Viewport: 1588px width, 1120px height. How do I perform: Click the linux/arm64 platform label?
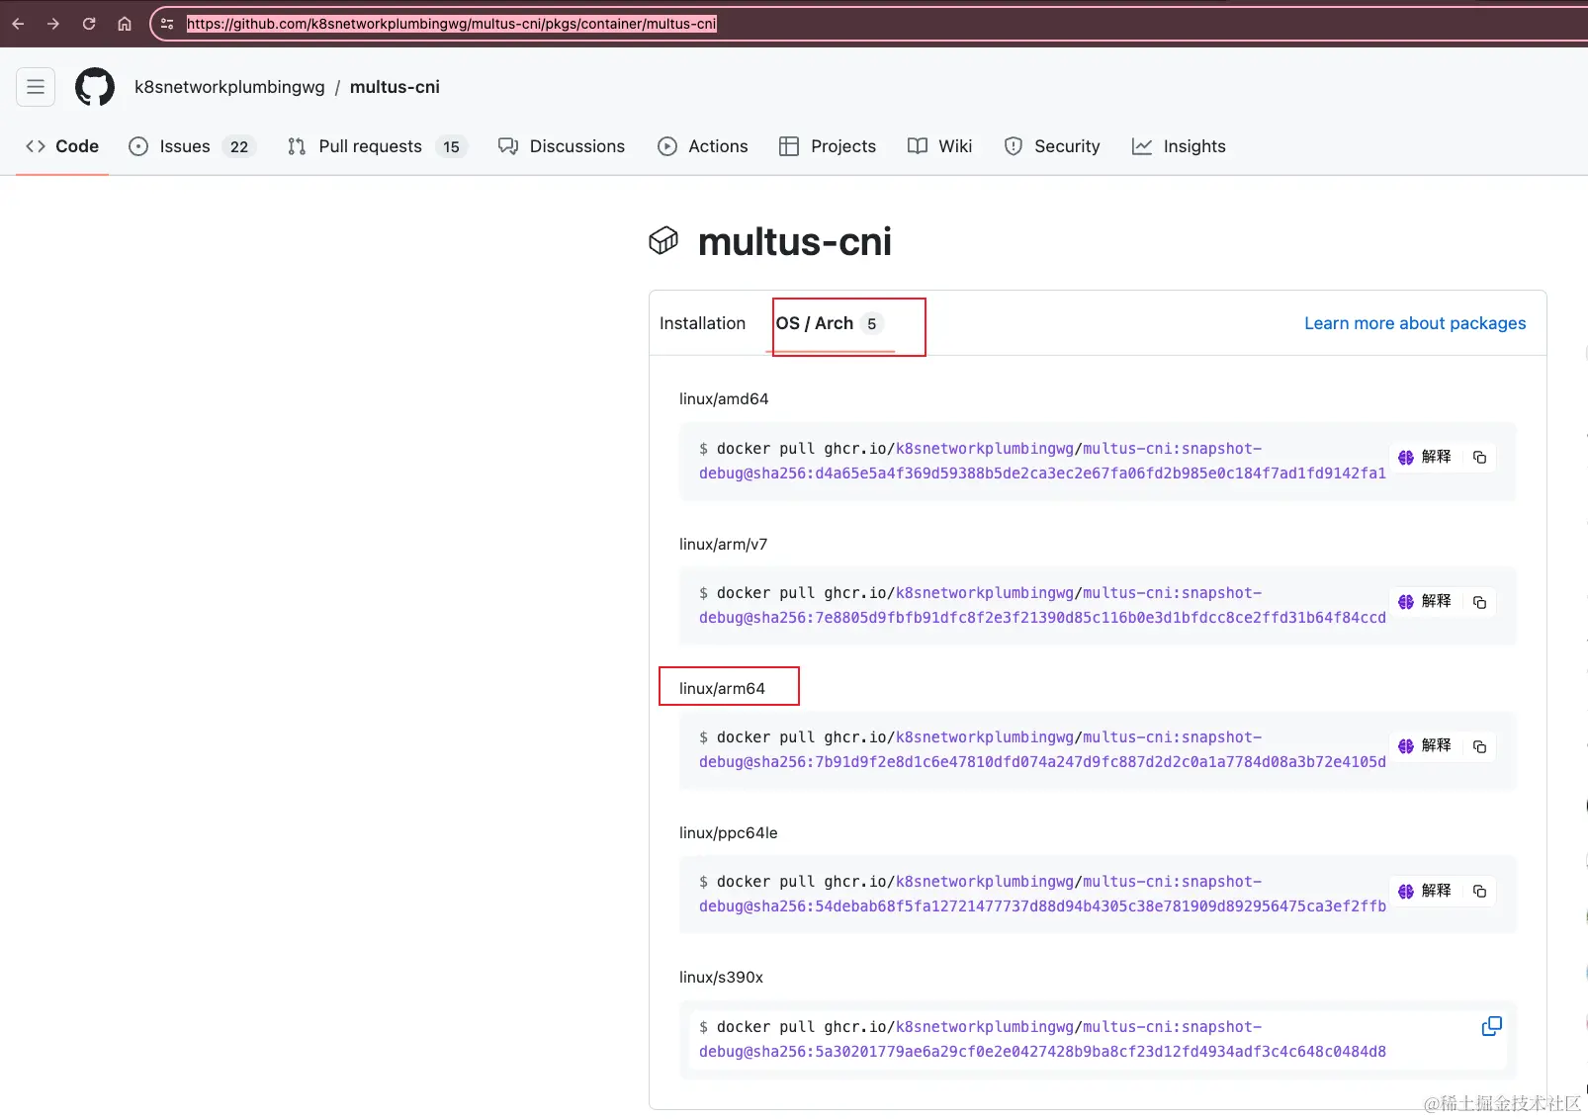[722, 689]
